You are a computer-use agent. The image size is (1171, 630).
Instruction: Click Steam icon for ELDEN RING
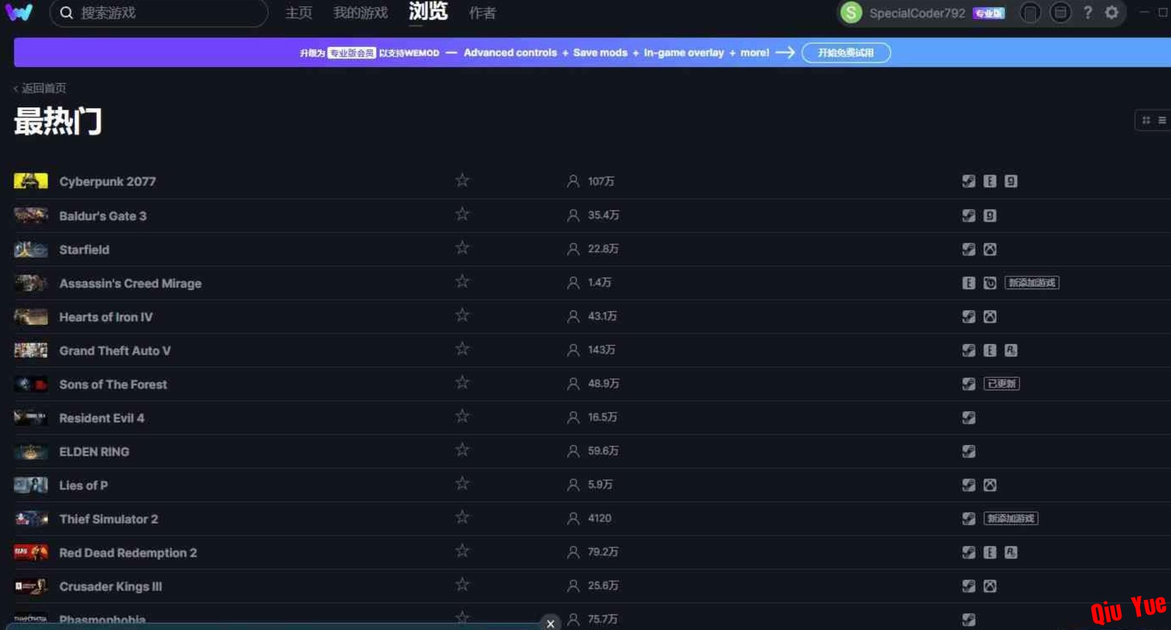[968, 451]
